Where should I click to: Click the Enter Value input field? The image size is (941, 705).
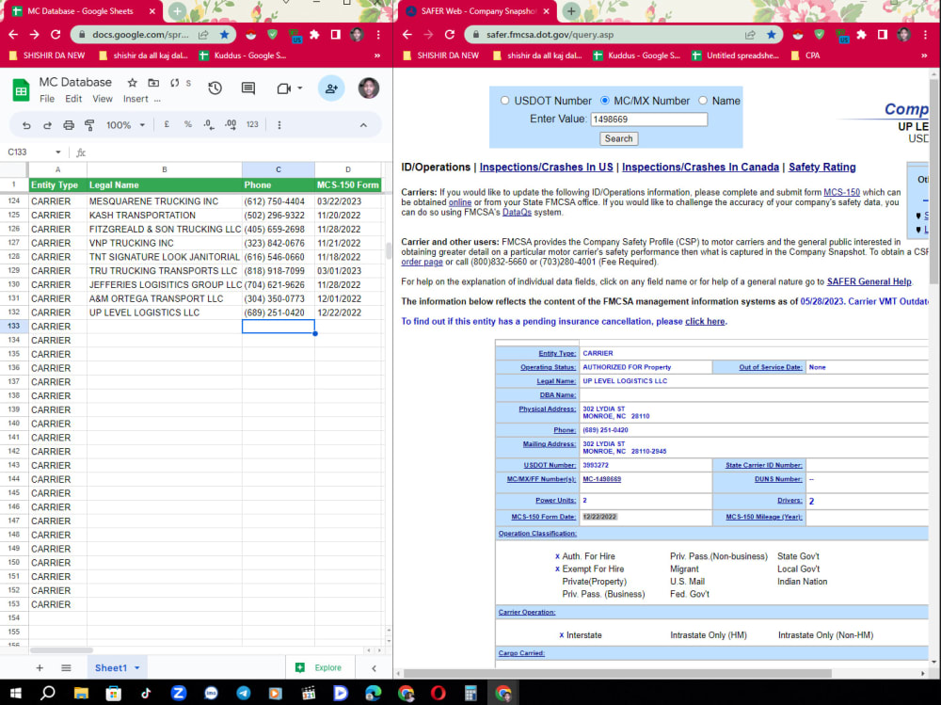pyautogui.click(x=648, y=119)
